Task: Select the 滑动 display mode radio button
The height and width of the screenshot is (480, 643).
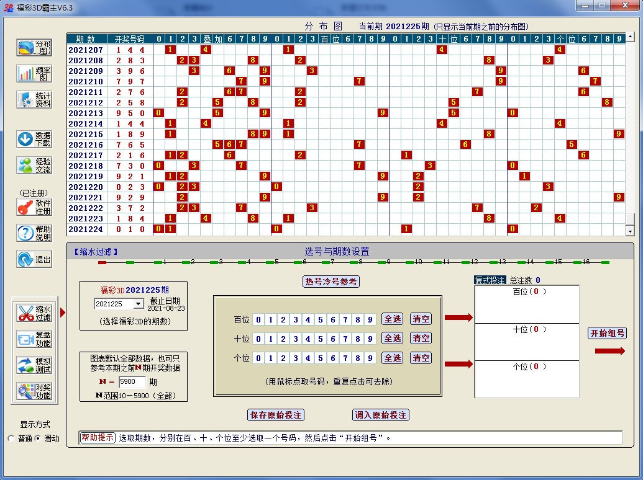Action: click(x=37, y=438)
